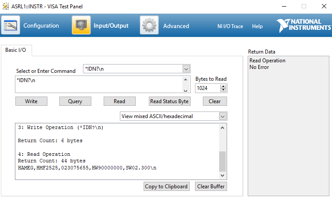The image size is (332, 212).
Task: Click 'No Error' in Return Data
Action: [259, 67]
